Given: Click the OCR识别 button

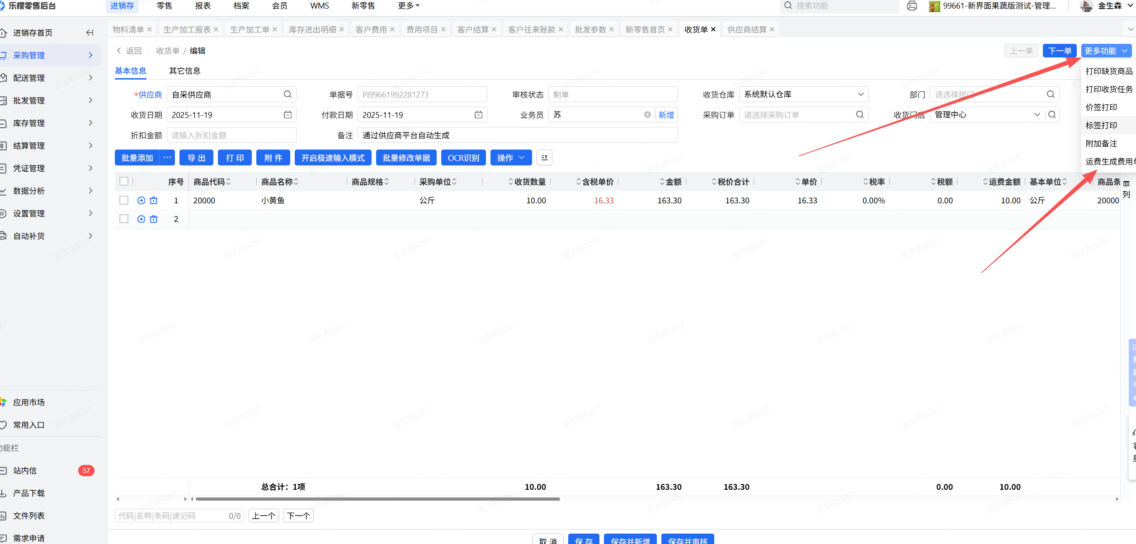Looking at the screenshot, I should click(463, 158).
